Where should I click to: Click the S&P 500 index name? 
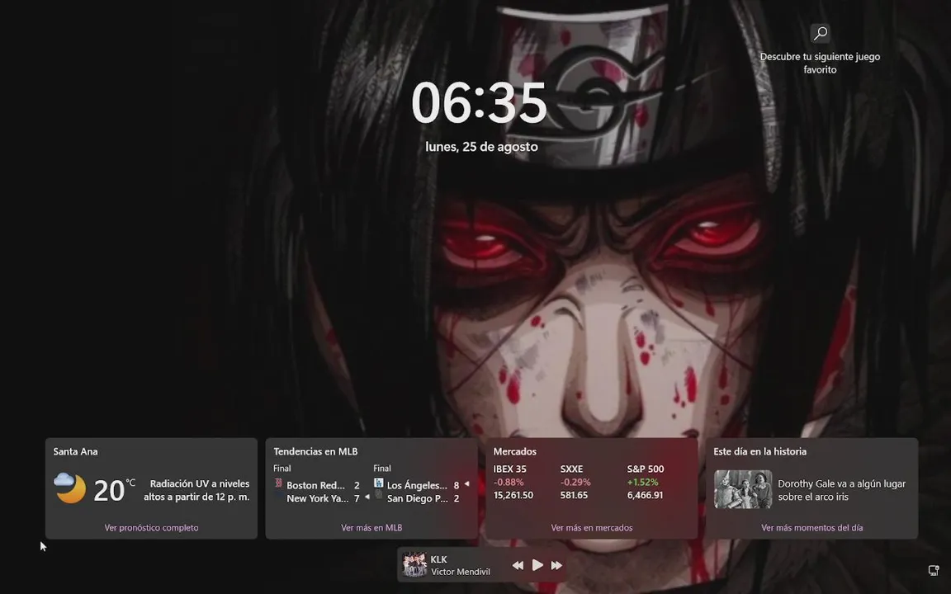pyautogui.click(x=646, y=469)
